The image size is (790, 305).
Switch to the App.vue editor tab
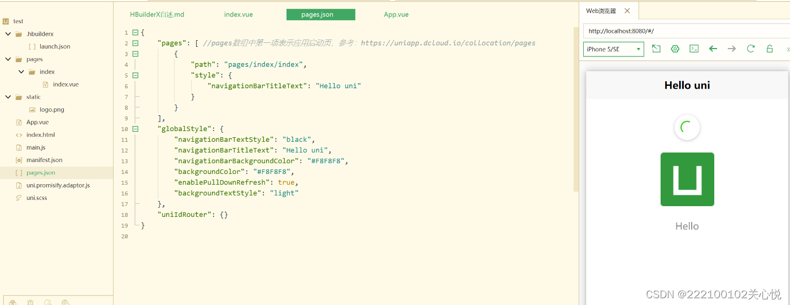(396, 15)
